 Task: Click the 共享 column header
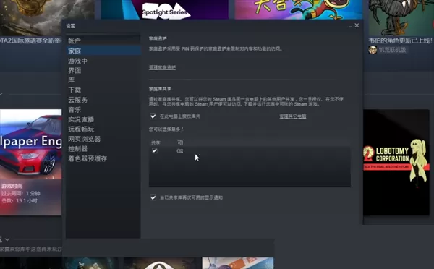(x=156, y=142)
